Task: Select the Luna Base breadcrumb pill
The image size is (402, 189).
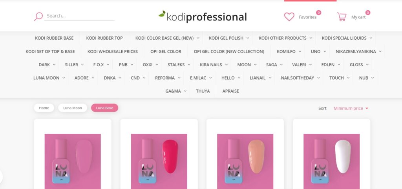Action: [x=104, y=108]
